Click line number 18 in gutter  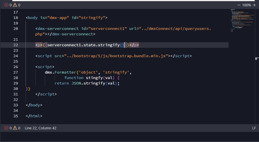point(16,18)
